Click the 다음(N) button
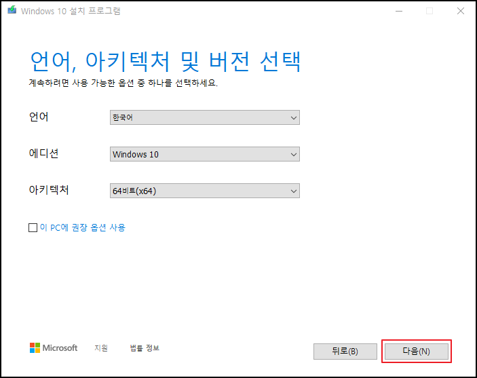 417,352
